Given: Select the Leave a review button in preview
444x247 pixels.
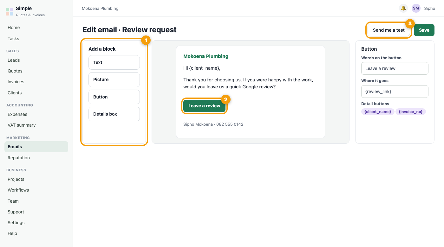Looking at the screenshot, I should pyautogui.click(x=204, y=106).
